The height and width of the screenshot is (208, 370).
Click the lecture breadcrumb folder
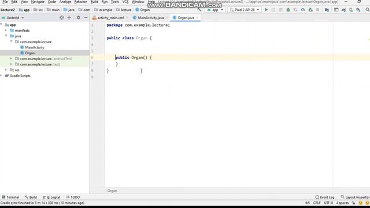click(124, 10)
